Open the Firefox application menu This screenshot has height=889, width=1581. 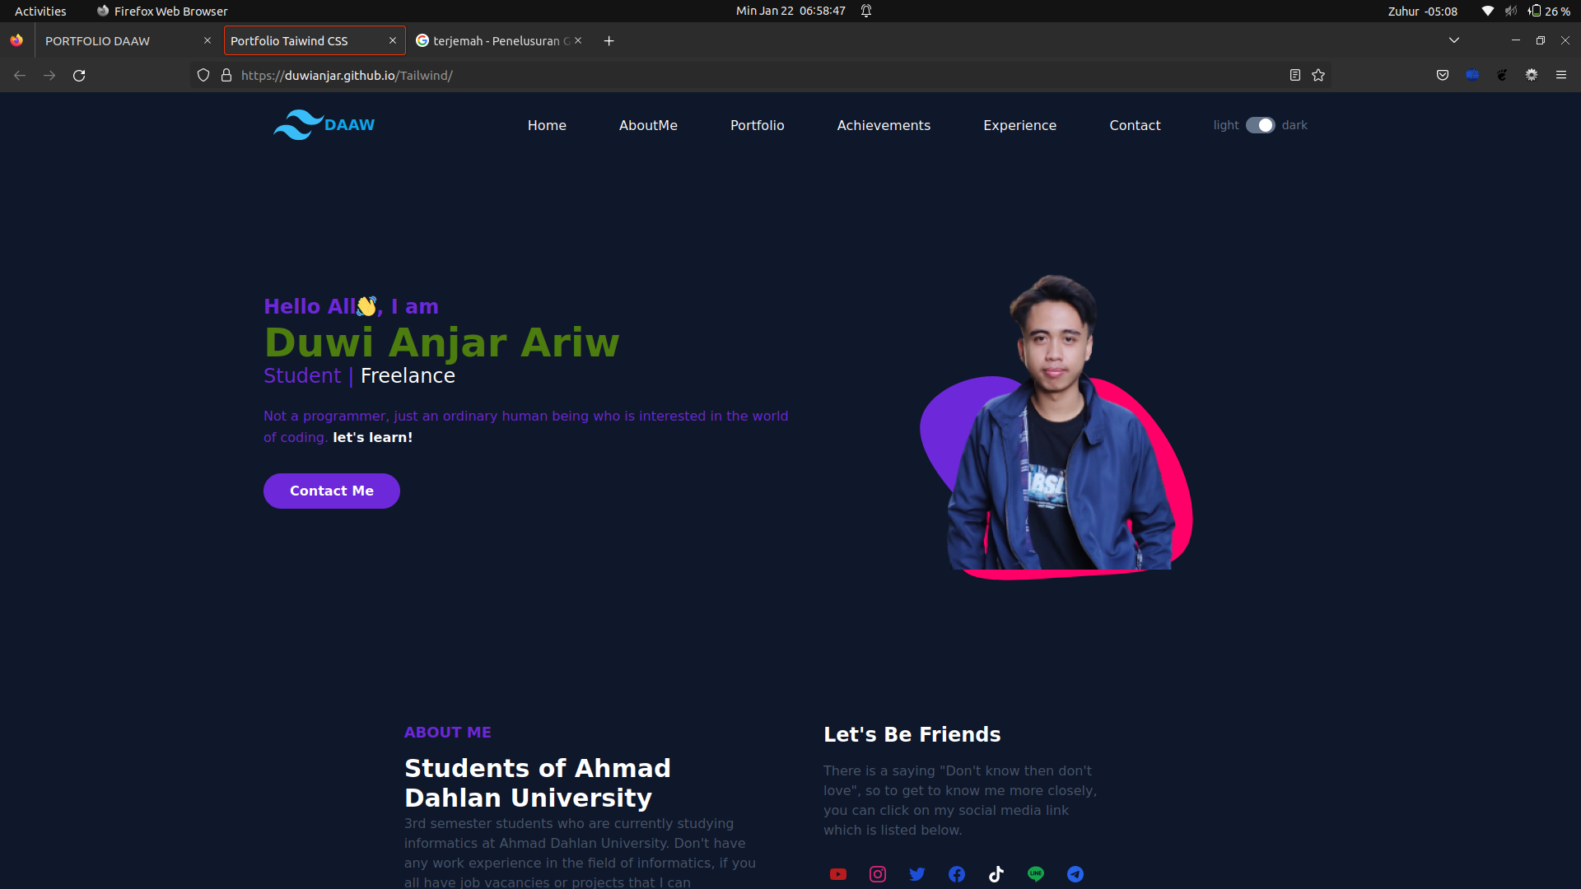1561,75
